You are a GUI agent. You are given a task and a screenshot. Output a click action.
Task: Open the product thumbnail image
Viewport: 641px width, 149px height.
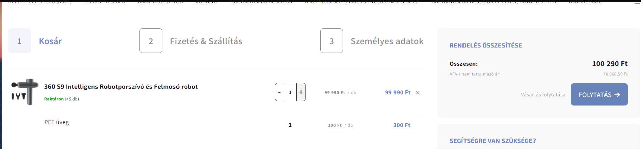(23, 92)
